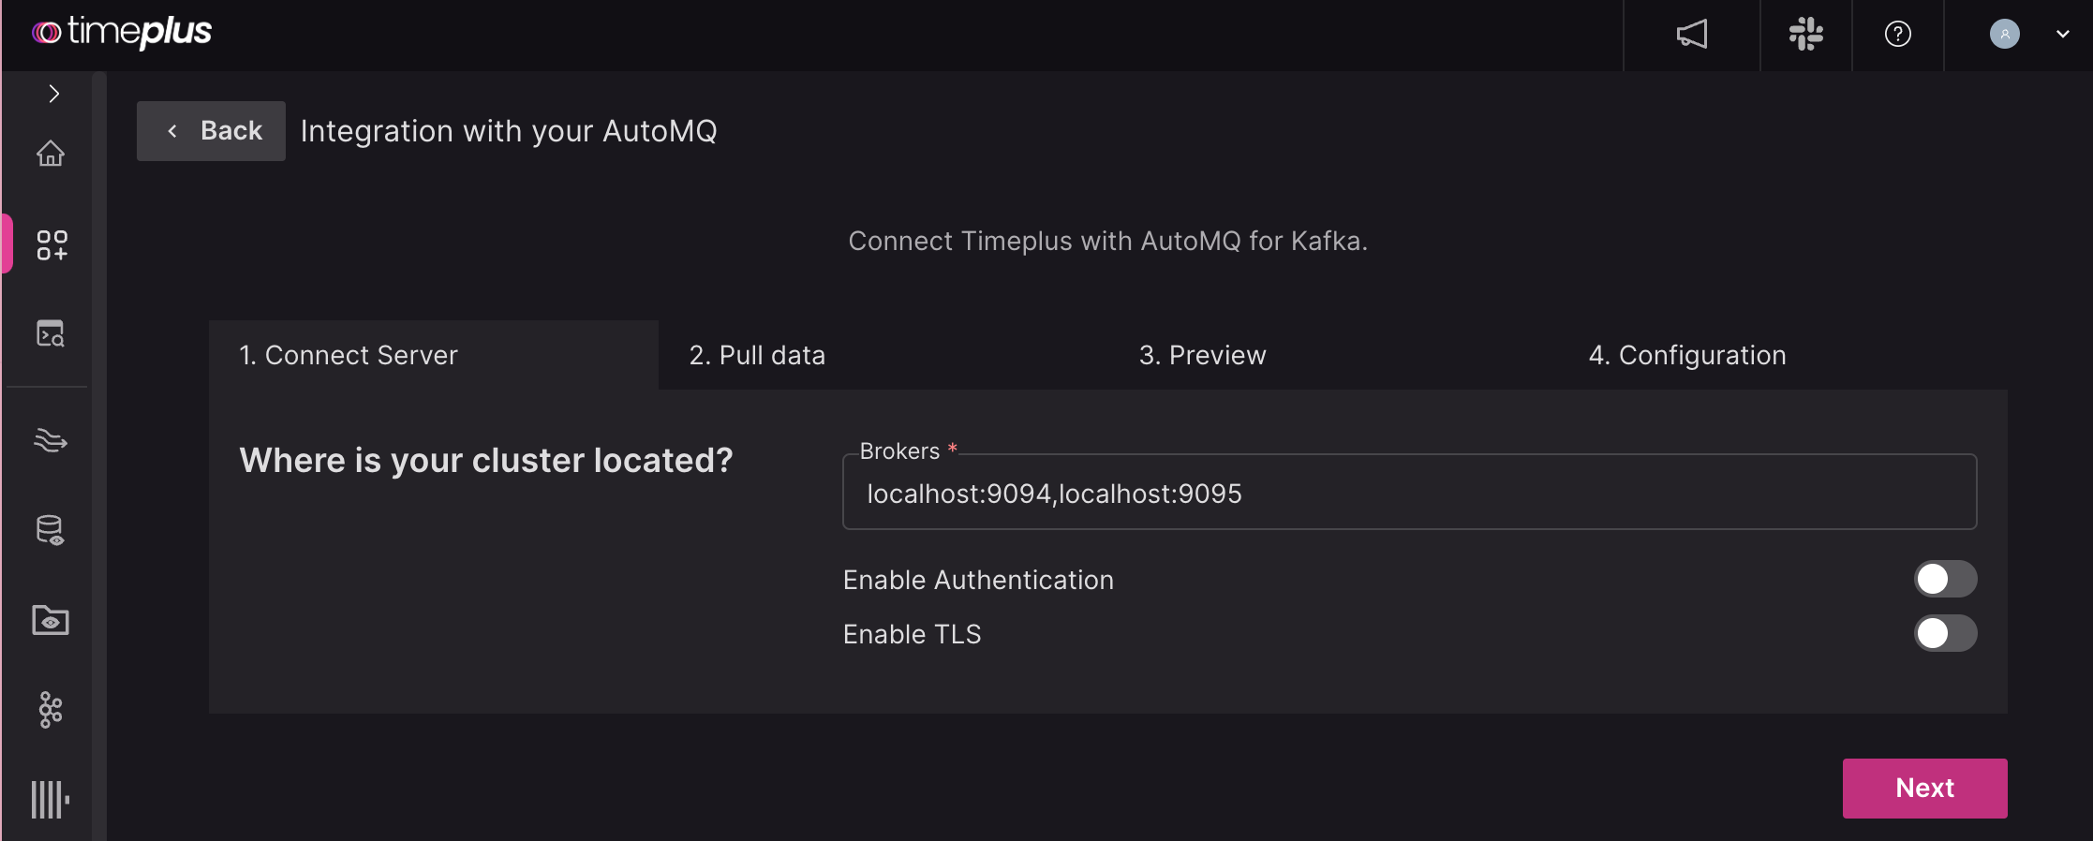The width and height of the screenshot is (2093, 841).
Task: Select the Configuration tab
Action: coord(1686,355)
